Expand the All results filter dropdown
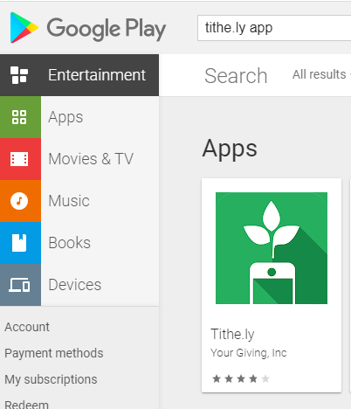351x409 pixels. coord(321,74)
